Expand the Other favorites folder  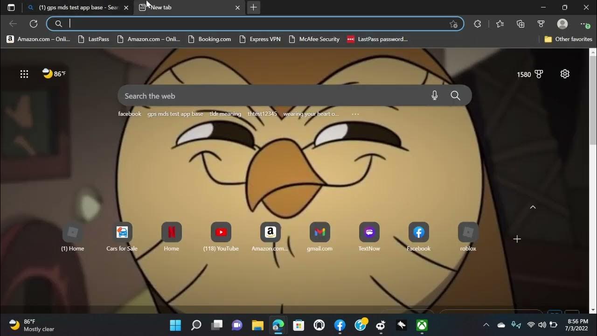click(x=568, y=39)
